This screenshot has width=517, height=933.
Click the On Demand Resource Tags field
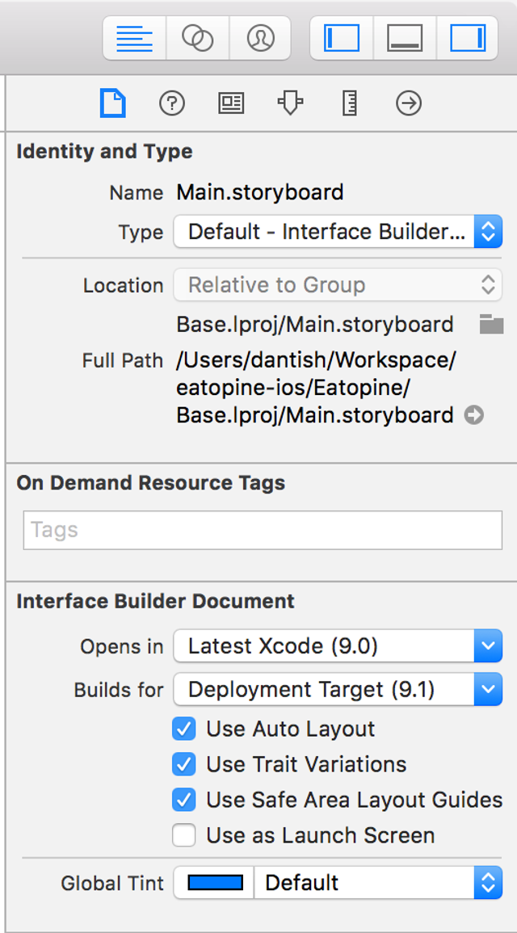263,530
